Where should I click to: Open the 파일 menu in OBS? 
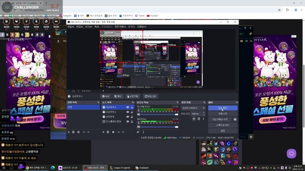pos(71,26)
